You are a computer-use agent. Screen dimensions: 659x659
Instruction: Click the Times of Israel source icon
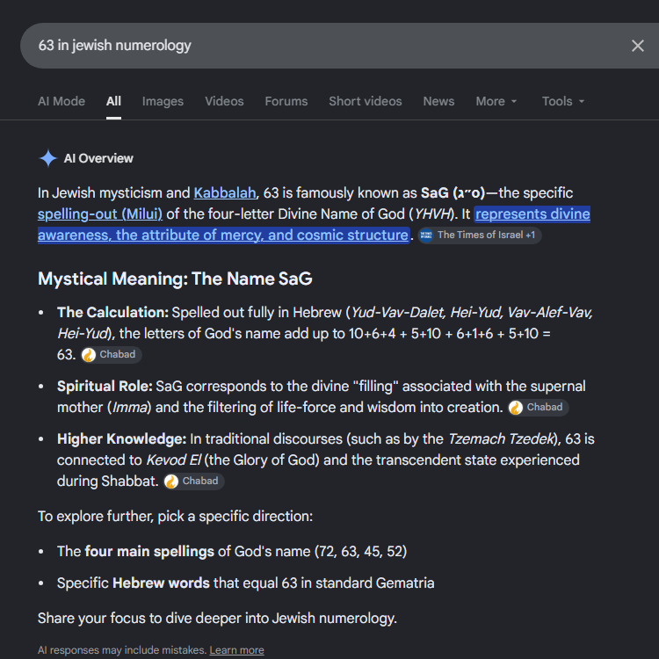[x=426, y=235]
